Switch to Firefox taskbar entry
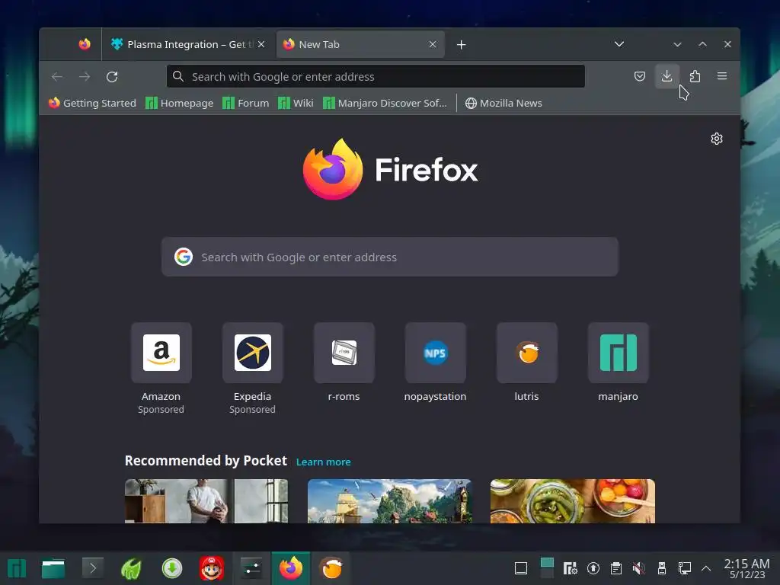This screenshot has width=780, height=585. click(291, 568)
